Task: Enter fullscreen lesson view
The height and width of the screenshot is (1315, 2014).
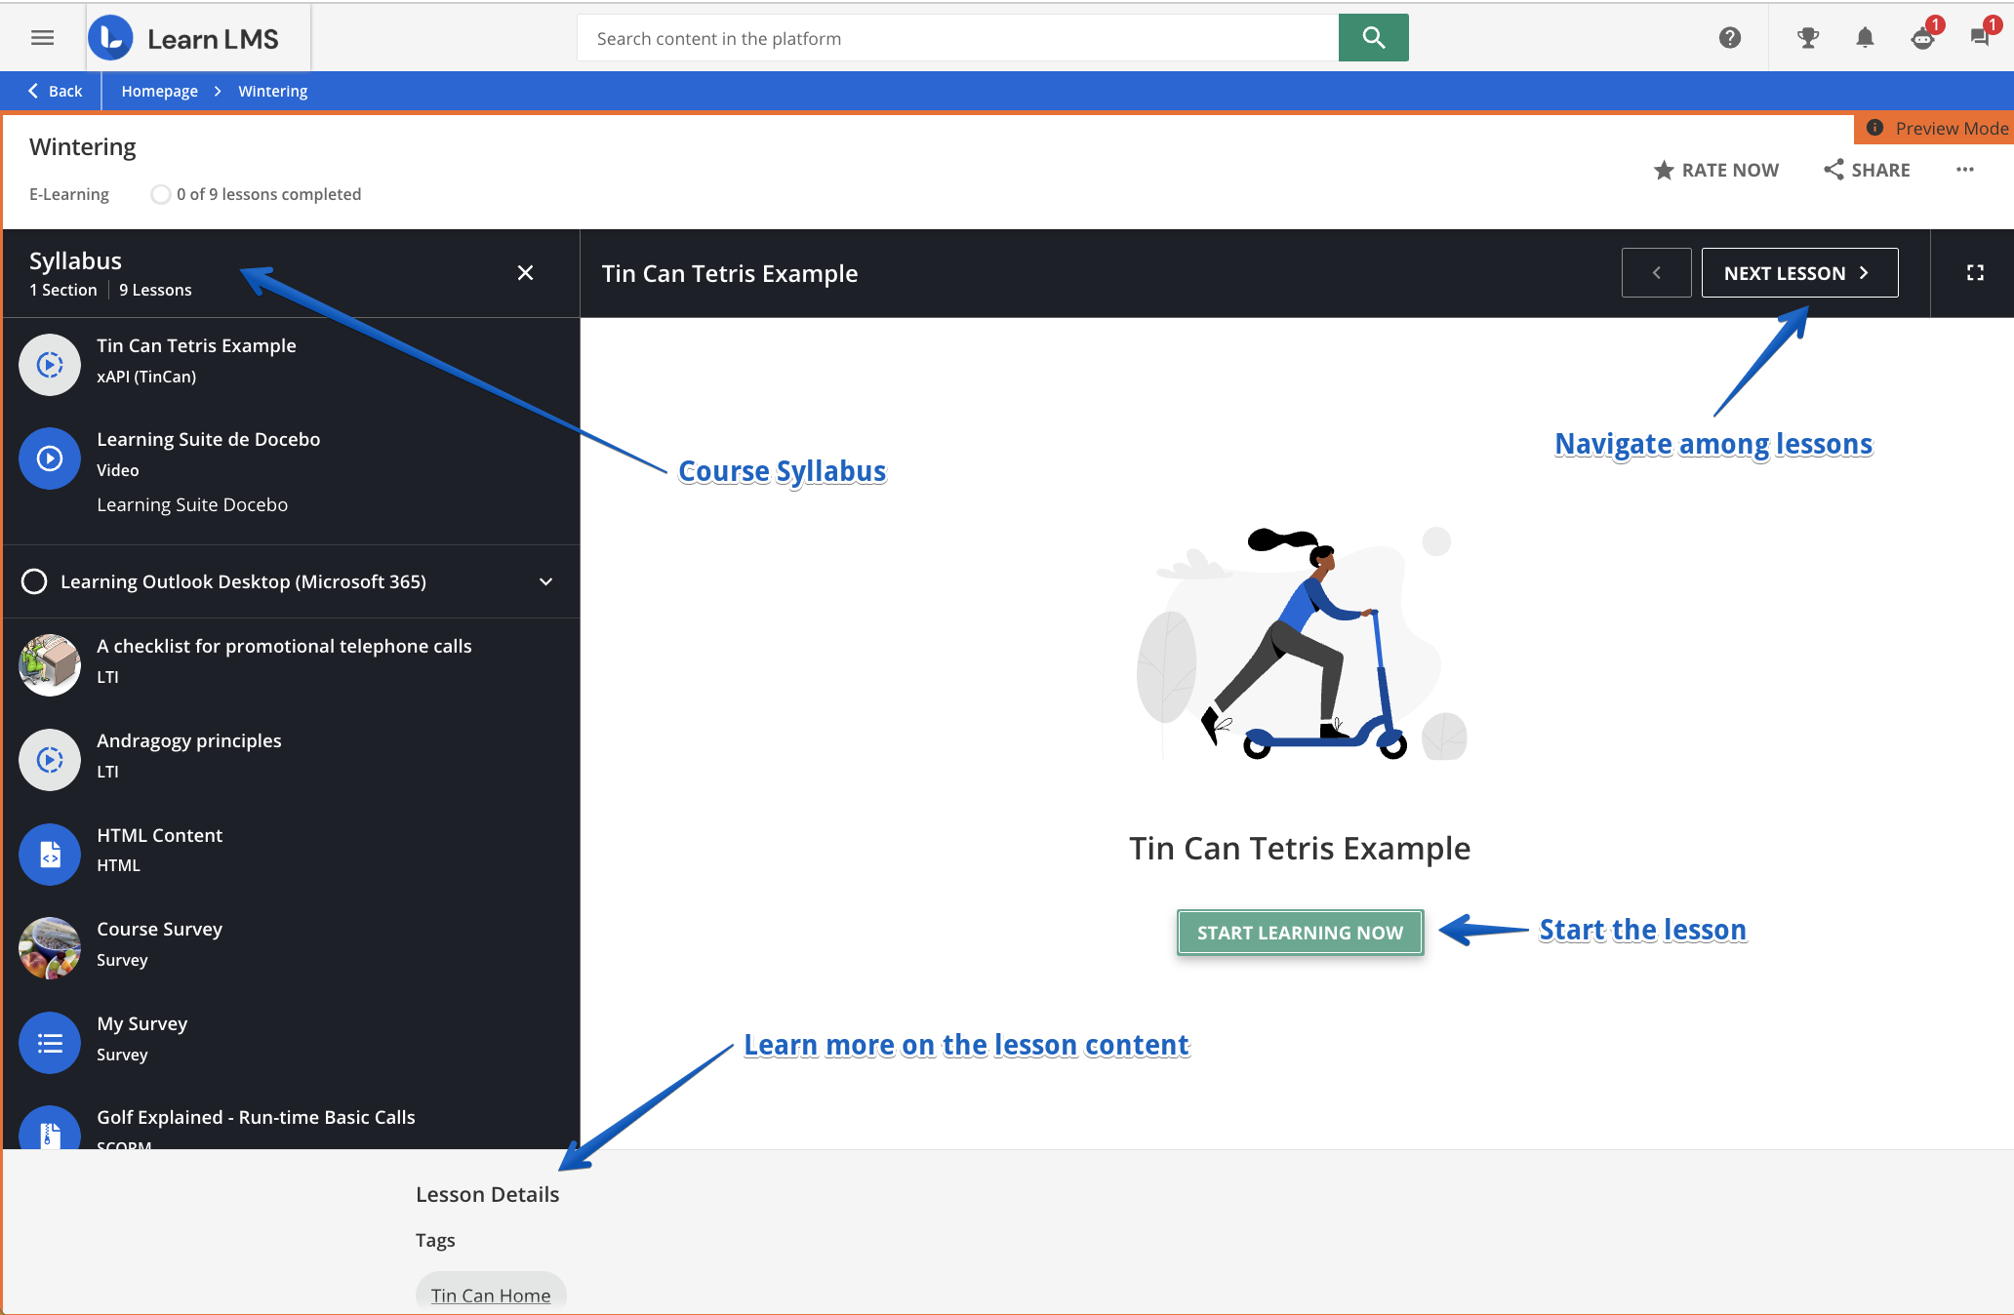Action: tap(1975, 273)
